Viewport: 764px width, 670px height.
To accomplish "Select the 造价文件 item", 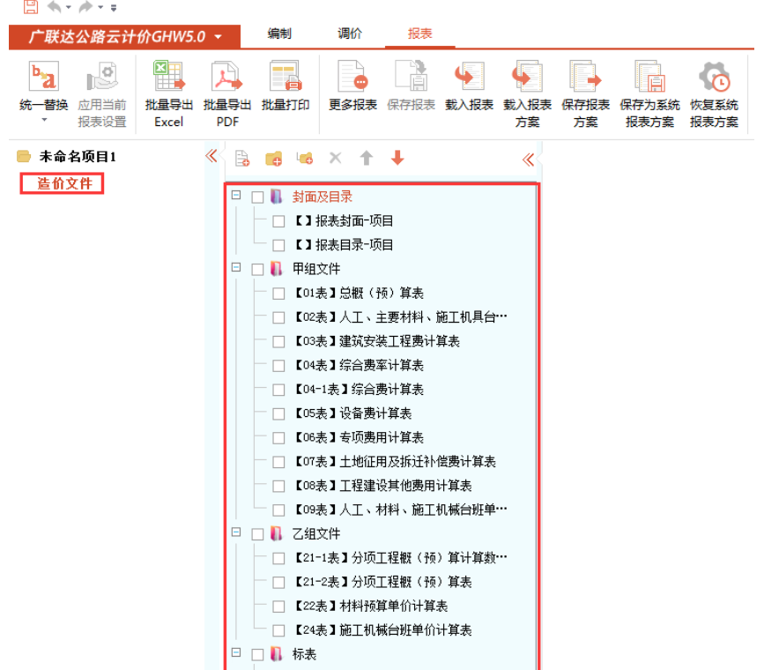I will (63, 183).
